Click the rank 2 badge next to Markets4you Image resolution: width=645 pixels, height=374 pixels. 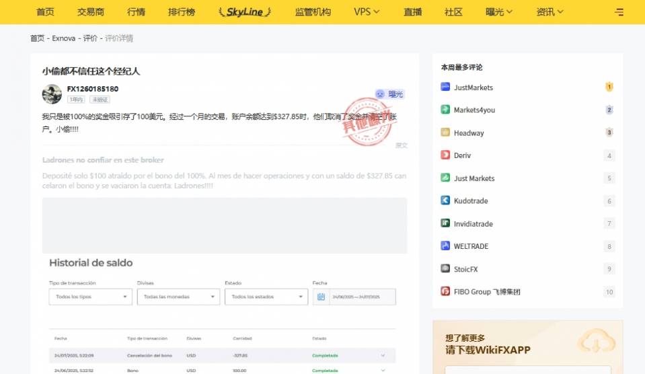point(609,110)
